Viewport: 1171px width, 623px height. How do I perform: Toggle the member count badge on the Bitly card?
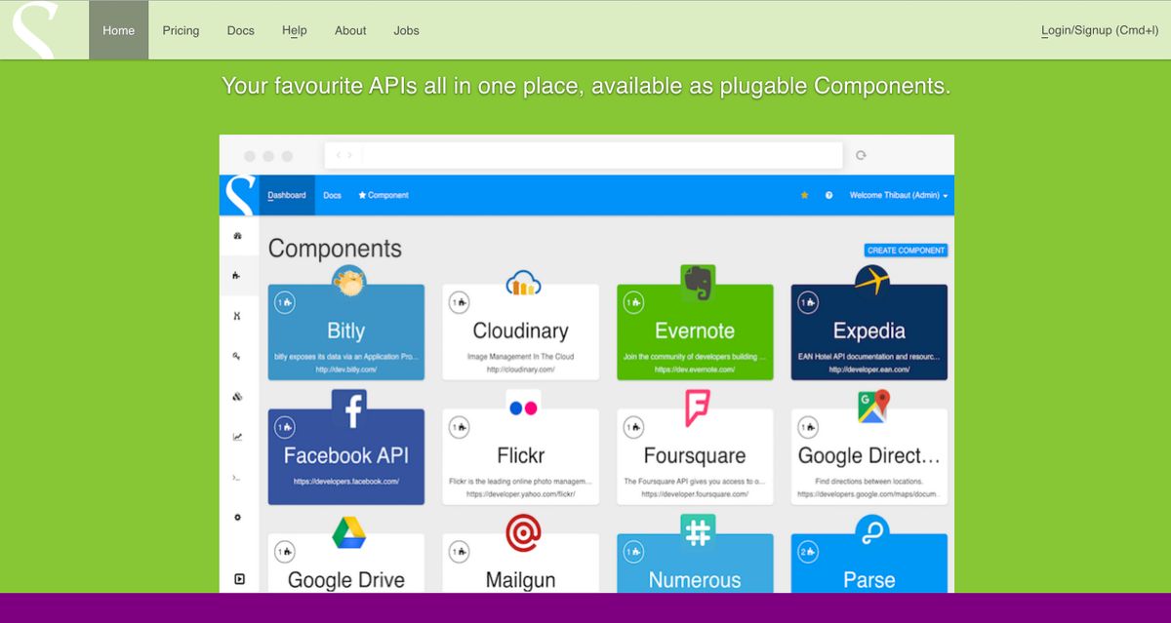(283, 303)
